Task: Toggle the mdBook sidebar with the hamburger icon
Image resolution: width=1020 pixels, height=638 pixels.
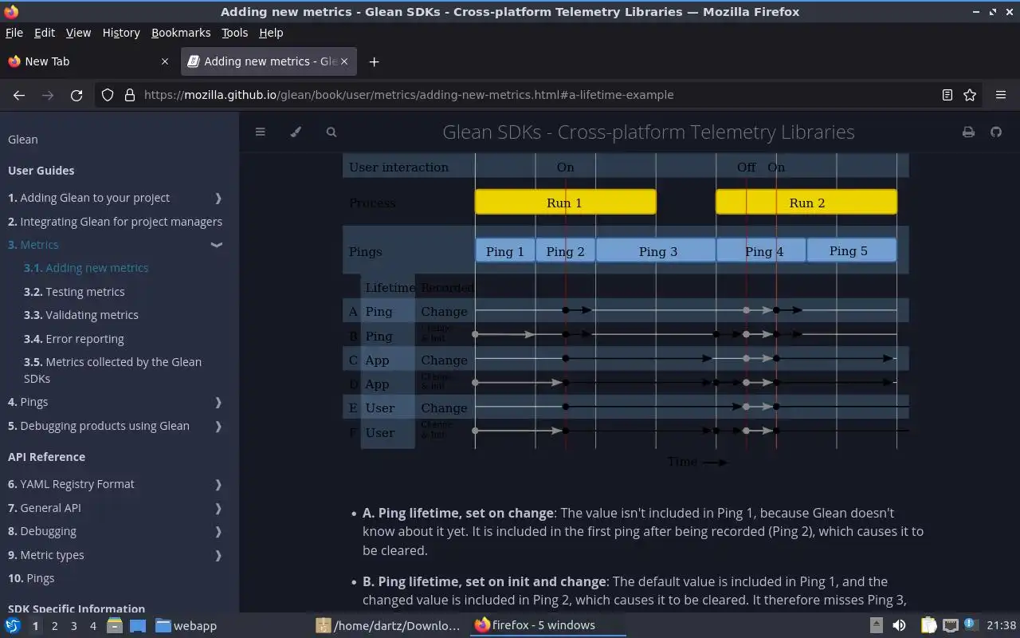Action: click(260, 132)
